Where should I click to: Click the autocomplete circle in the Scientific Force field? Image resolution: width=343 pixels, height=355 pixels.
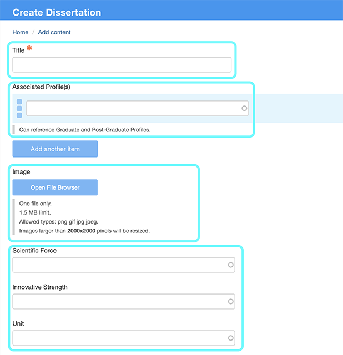pos(231,265)
